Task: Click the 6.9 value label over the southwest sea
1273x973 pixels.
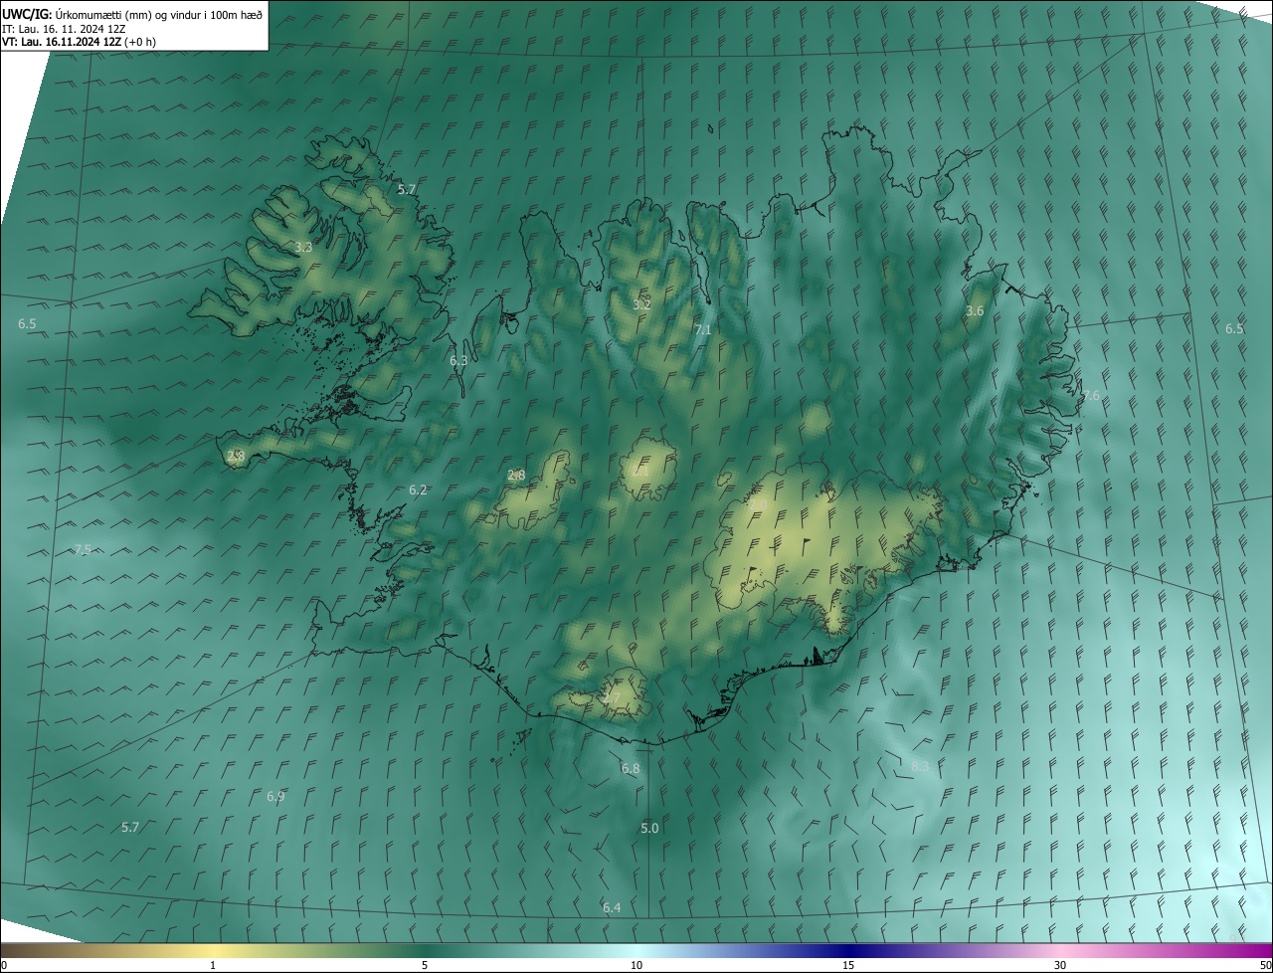Action: click(275, 797)
